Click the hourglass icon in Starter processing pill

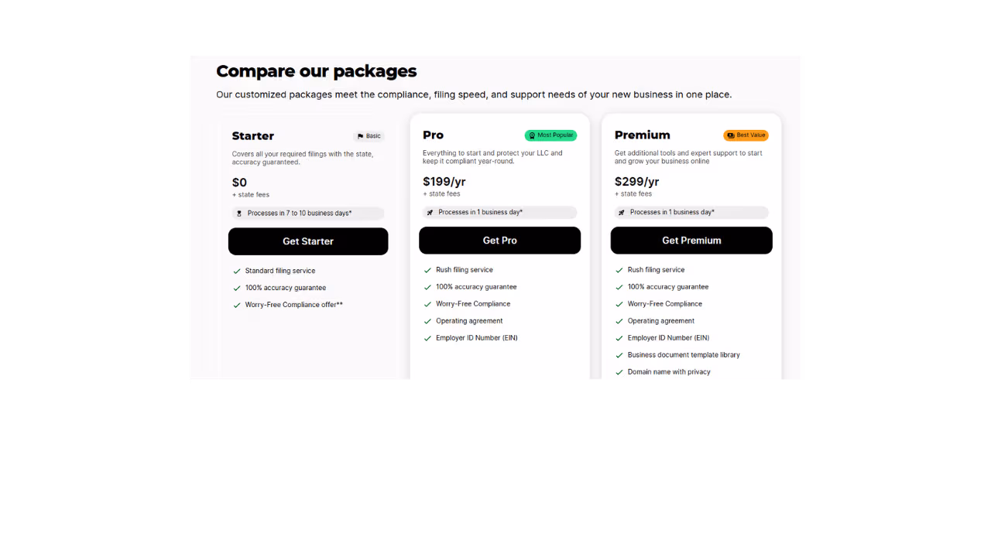click(239, 214)
